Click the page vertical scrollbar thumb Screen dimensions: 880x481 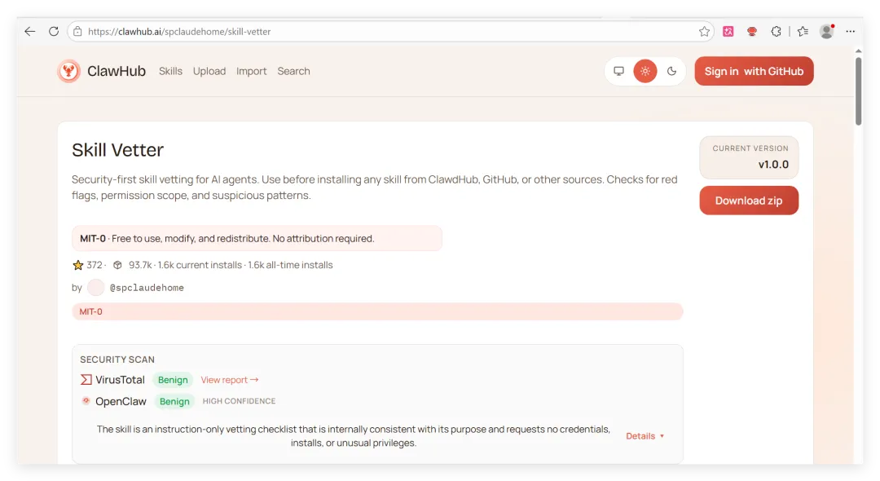tap(858, 91)
